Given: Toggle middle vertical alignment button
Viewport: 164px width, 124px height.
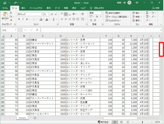Looking at the screenshot, I should click(66, 14).
